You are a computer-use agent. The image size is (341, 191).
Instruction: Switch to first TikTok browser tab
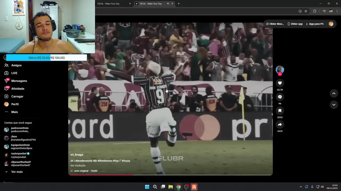[x=108, y=4]
